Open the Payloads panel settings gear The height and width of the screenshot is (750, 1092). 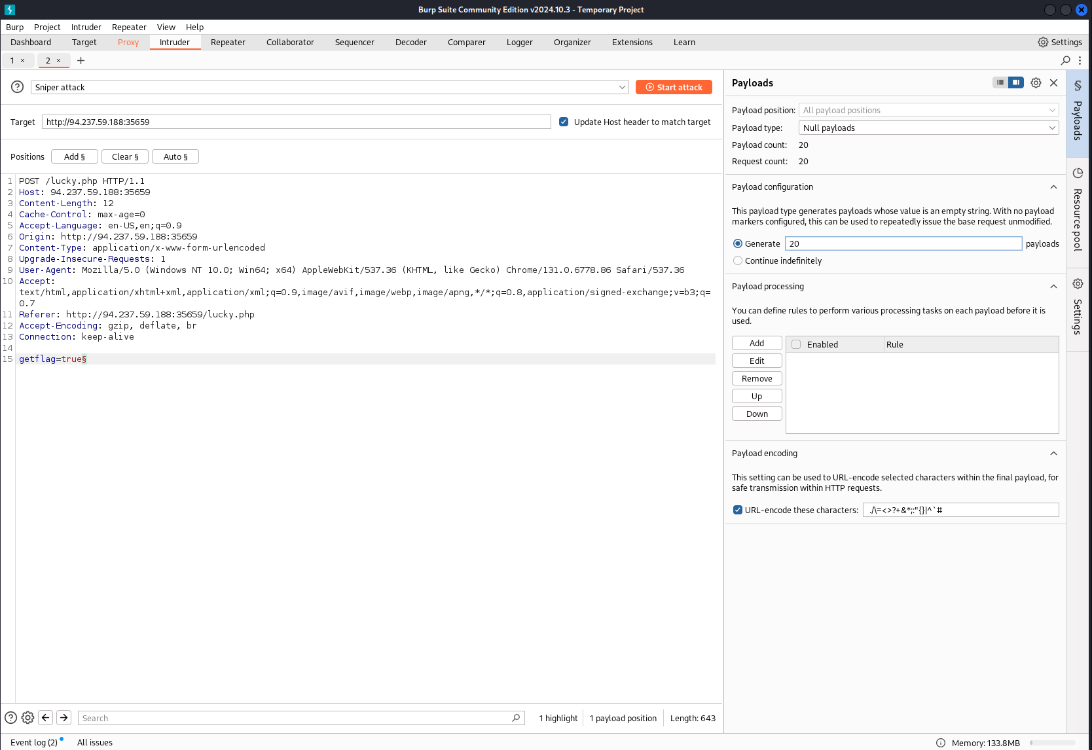point(1036,83)
